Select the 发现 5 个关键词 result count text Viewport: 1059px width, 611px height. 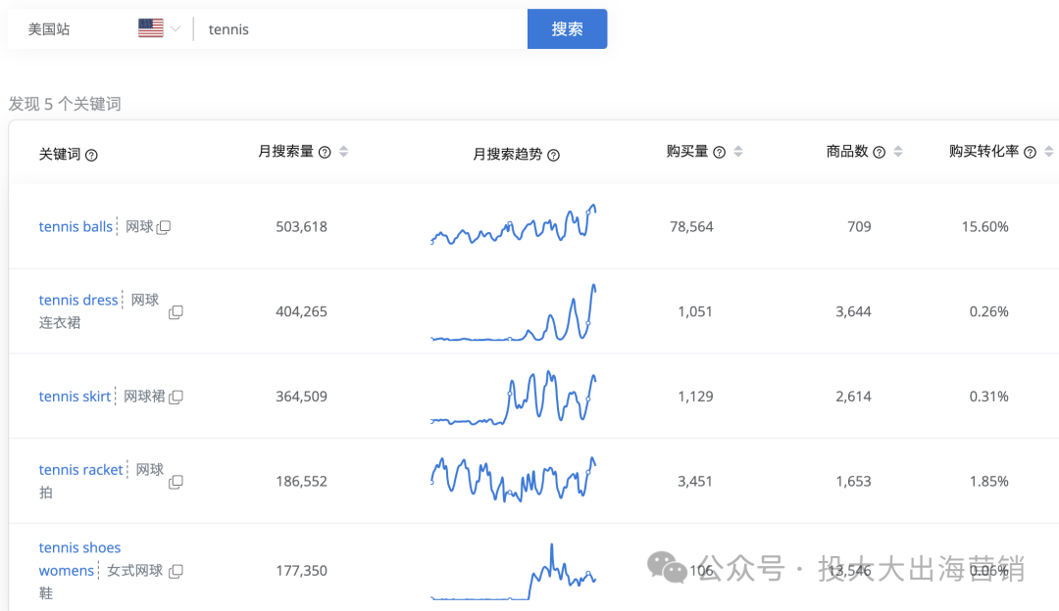tap(65, 105)
